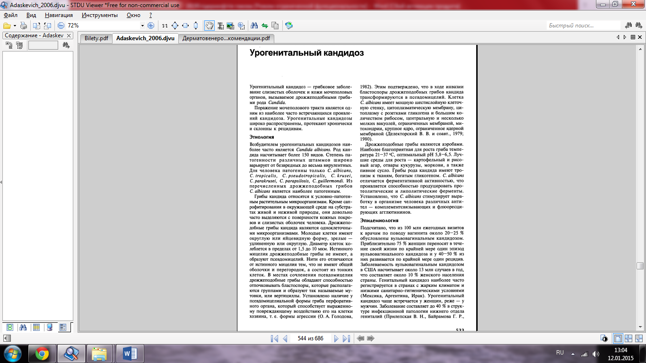Click the Быстрый поиск input field
The width and height of the screenshot is (646, 363).
tap(583, 26)
